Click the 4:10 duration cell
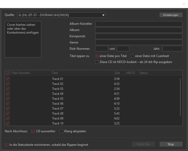The width and height of the screenshot is (188, 151). [x=117, y=104]
